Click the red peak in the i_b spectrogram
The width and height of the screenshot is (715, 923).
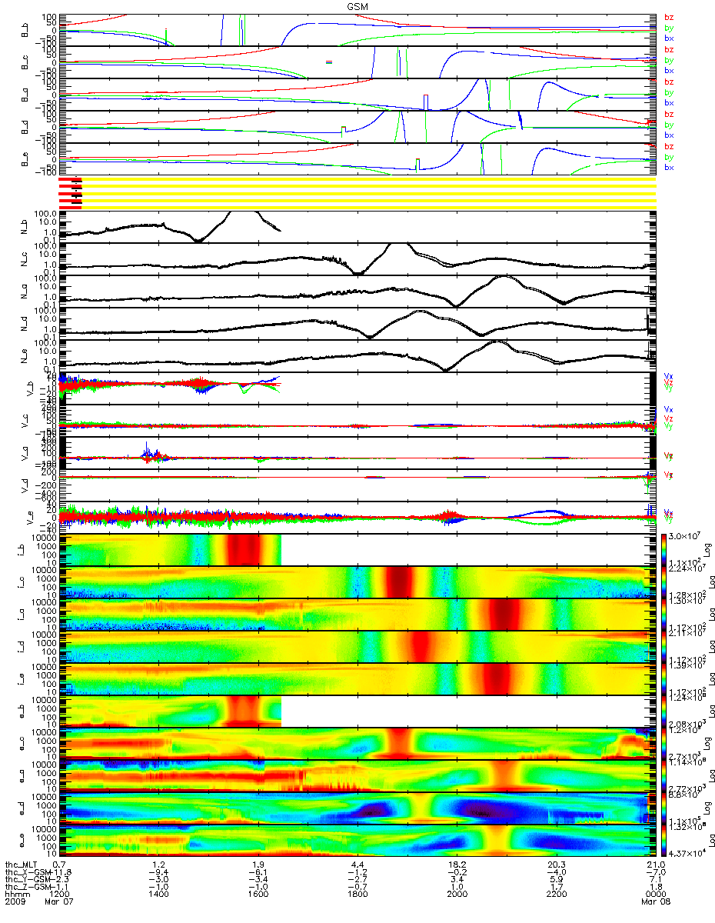click(x=244, y=550)
